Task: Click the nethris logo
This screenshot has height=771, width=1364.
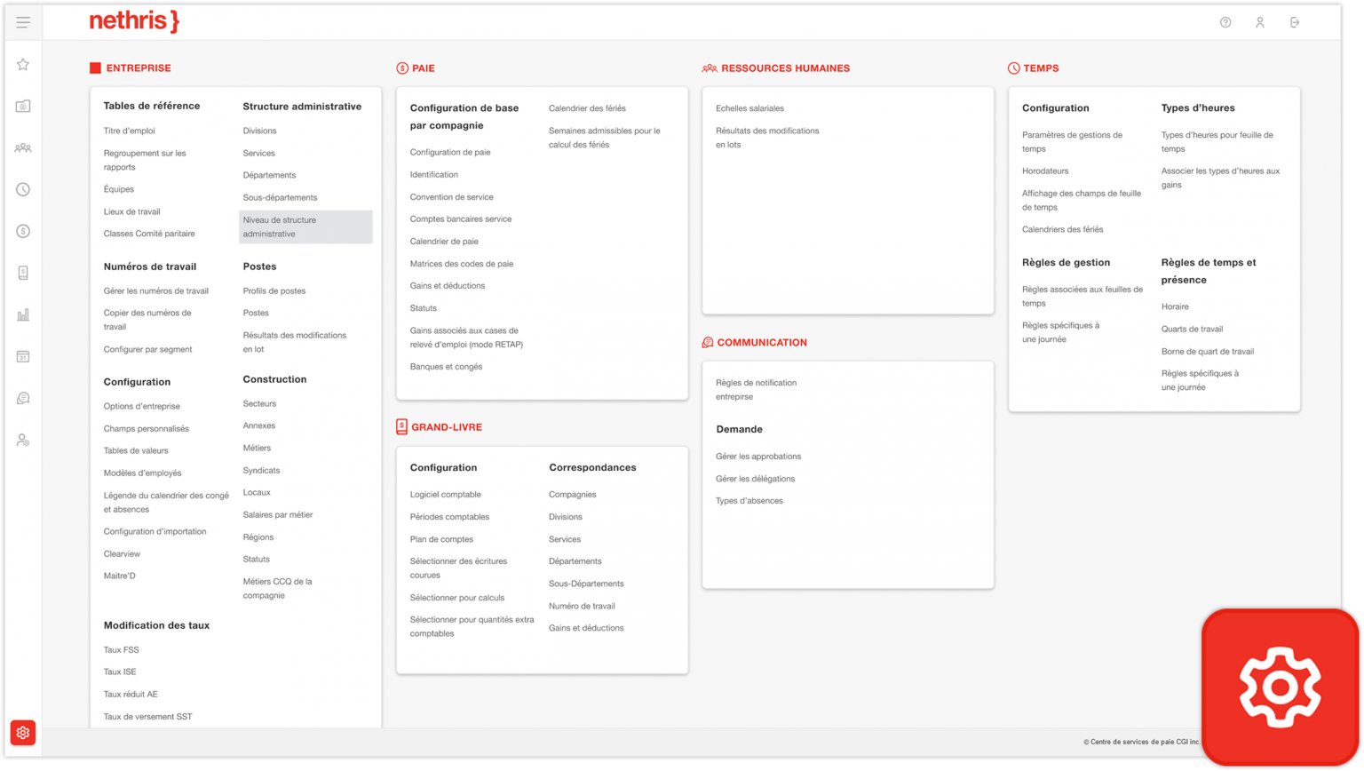Action: tap(134, 21)
